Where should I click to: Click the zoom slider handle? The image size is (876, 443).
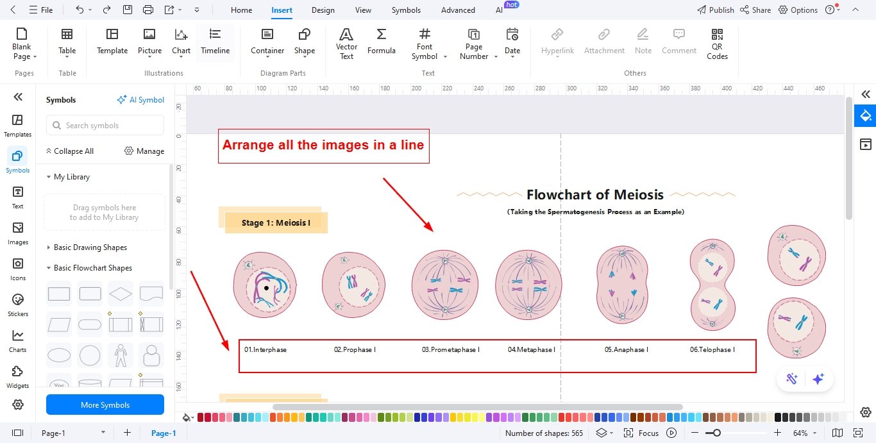717,433
